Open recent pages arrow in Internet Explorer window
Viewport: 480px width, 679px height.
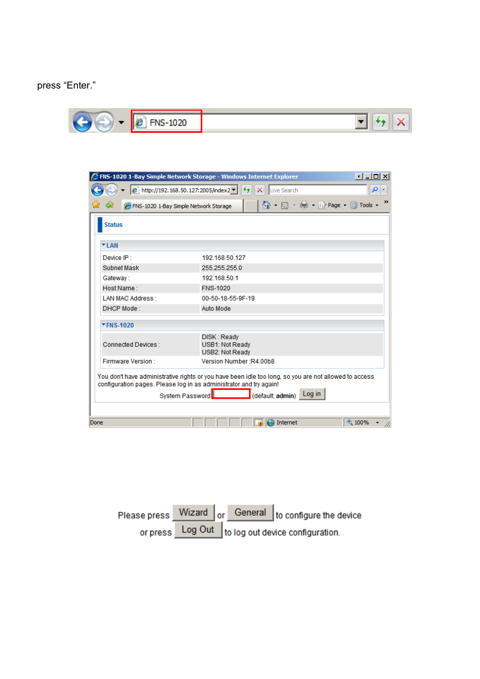pyautogui.click(x=123, y=190)
